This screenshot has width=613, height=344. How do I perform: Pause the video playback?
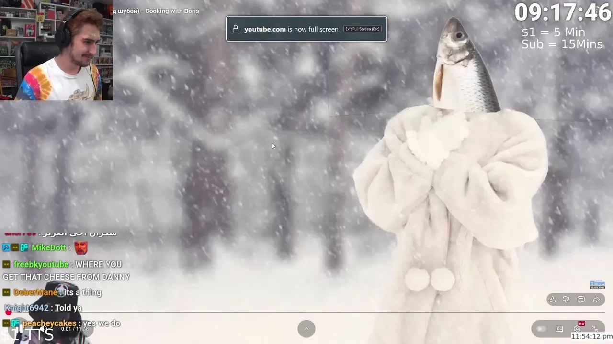(x=19, y=329)
